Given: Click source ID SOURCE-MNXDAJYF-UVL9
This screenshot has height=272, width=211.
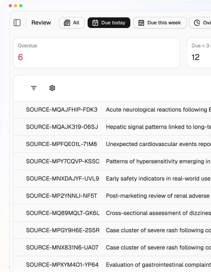Looking at the screenshot, I should pos(62,179).
